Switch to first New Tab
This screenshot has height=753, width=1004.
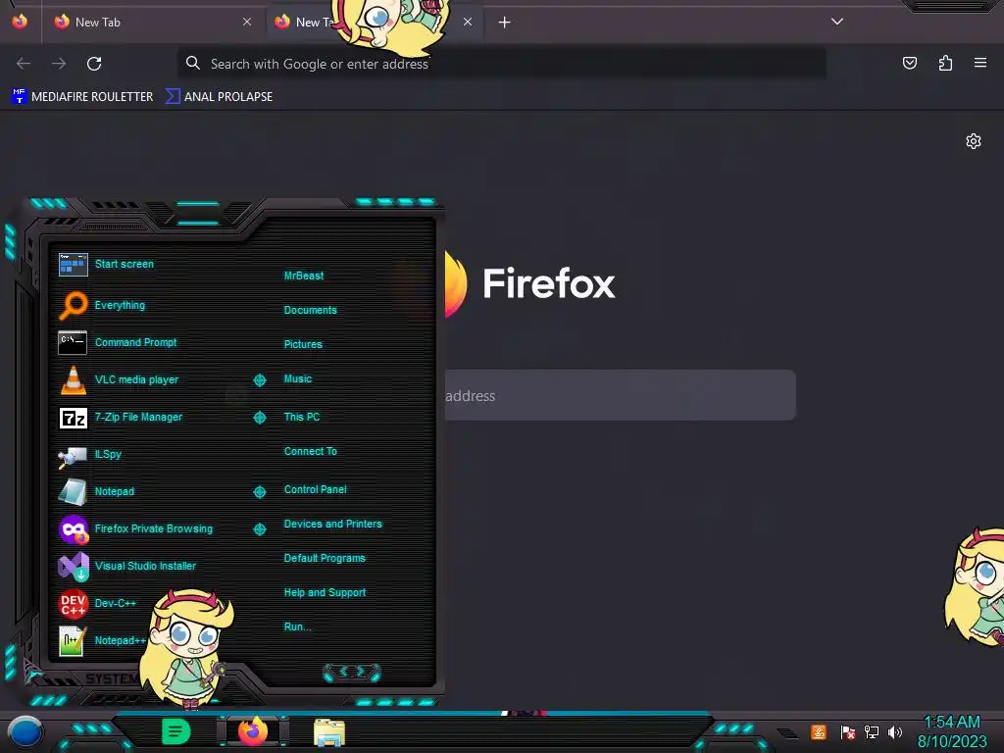click(x=152, y=23)
